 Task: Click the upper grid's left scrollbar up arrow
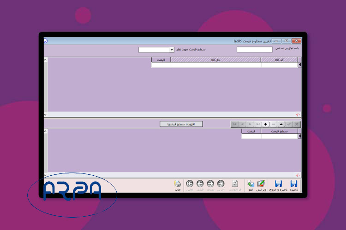click(x=45, y=59)
